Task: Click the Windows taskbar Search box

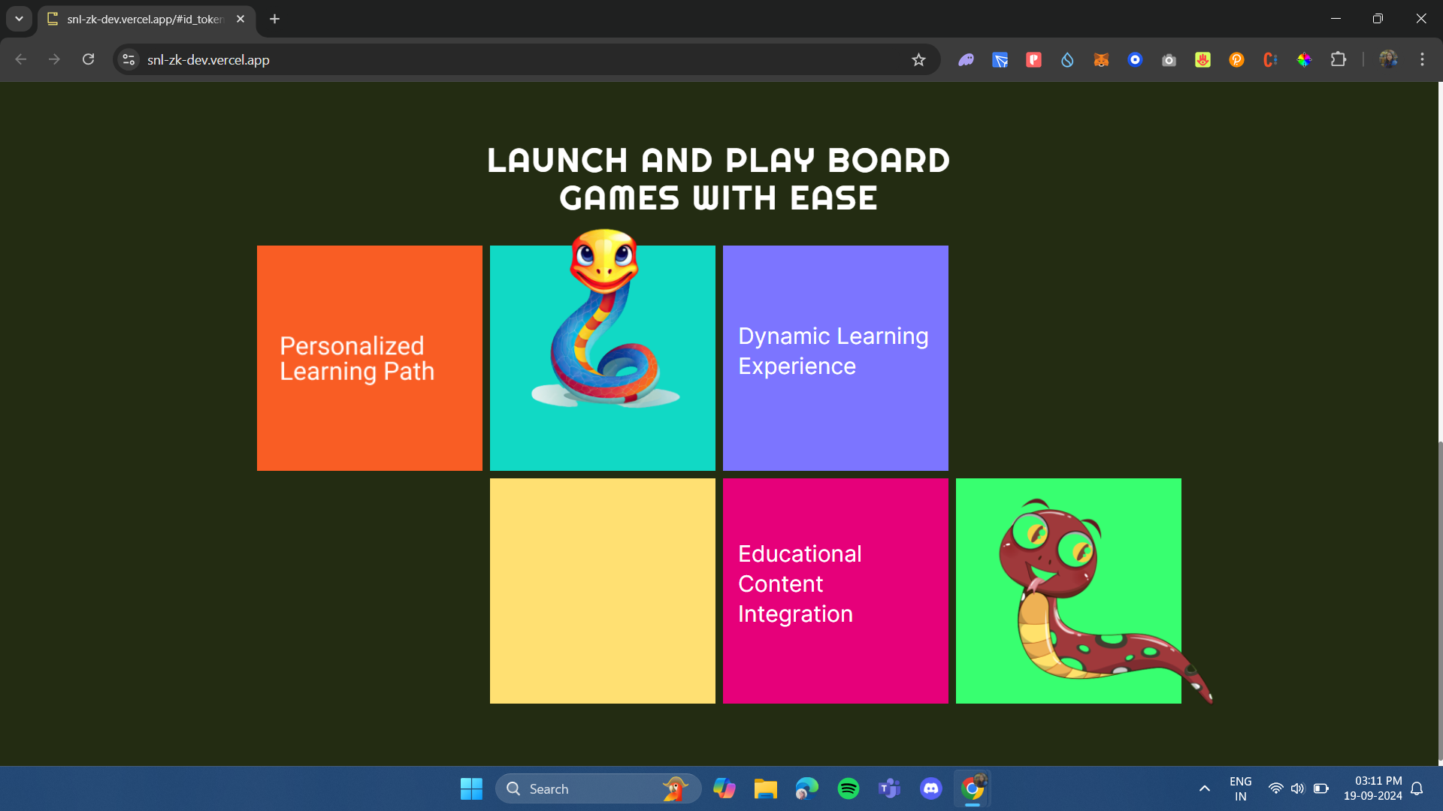Action: point(586,788)
